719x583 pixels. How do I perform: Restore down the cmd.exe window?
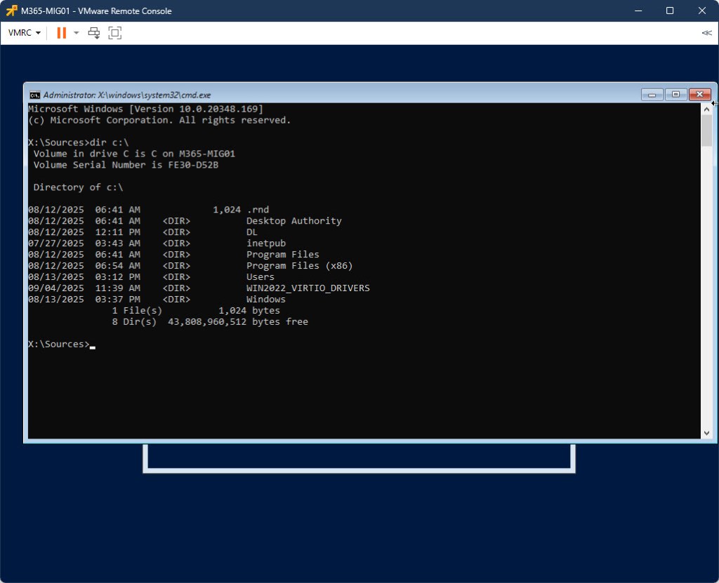click(675, 95)
